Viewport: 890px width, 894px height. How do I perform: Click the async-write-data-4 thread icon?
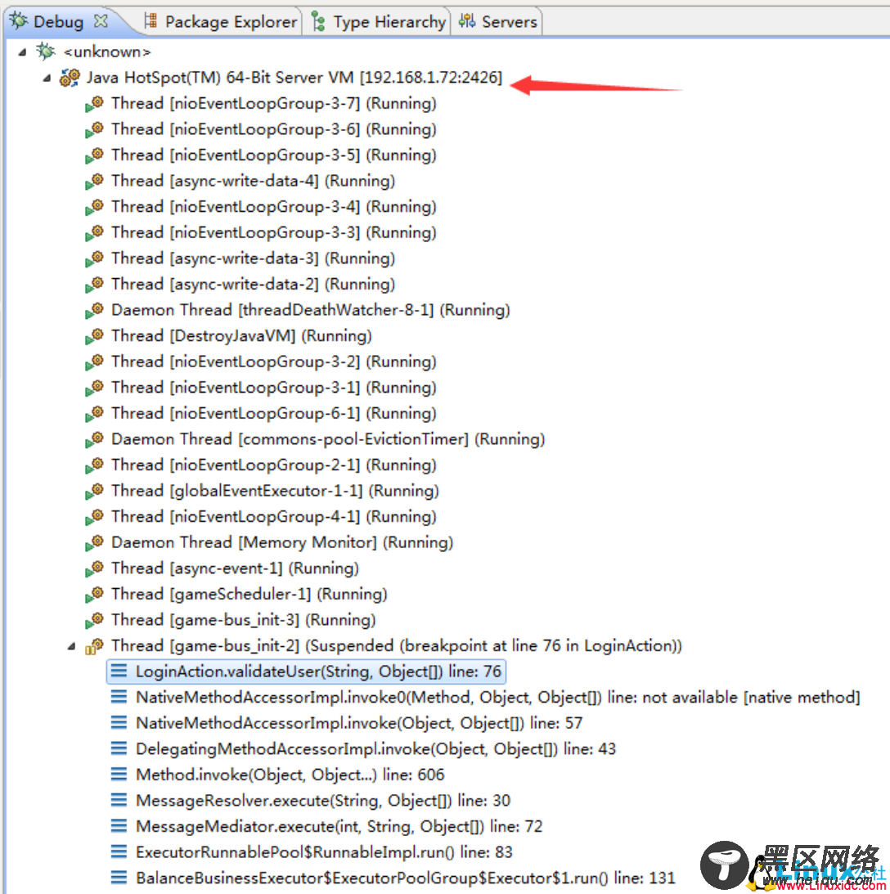click(x=95, y=182)
